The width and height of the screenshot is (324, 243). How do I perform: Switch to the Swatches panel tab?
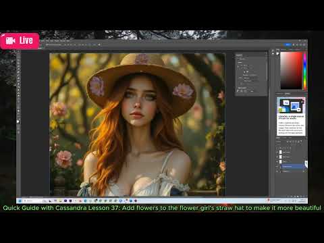click(283, 49)
